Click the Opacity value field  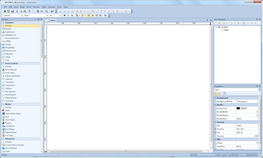point(247,136)
